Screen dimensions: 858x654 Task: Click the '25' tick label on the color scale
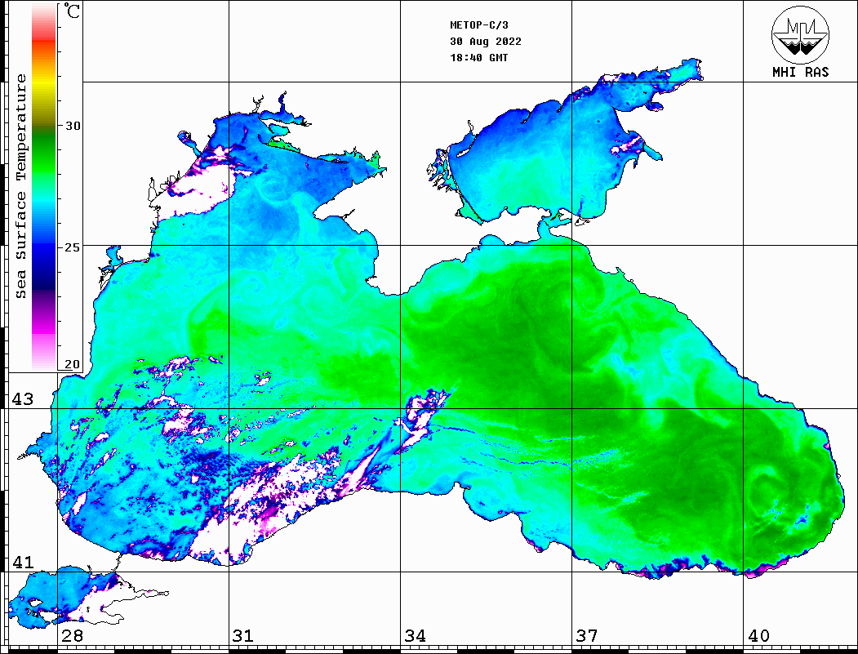(73, 247)
